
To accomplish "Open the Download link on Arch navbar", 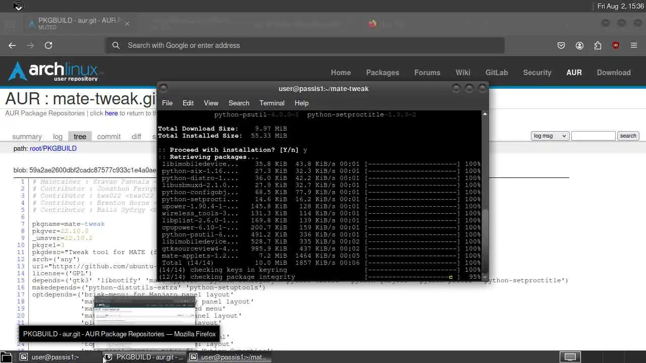I will pyautogui.click(x=614, y=73).
